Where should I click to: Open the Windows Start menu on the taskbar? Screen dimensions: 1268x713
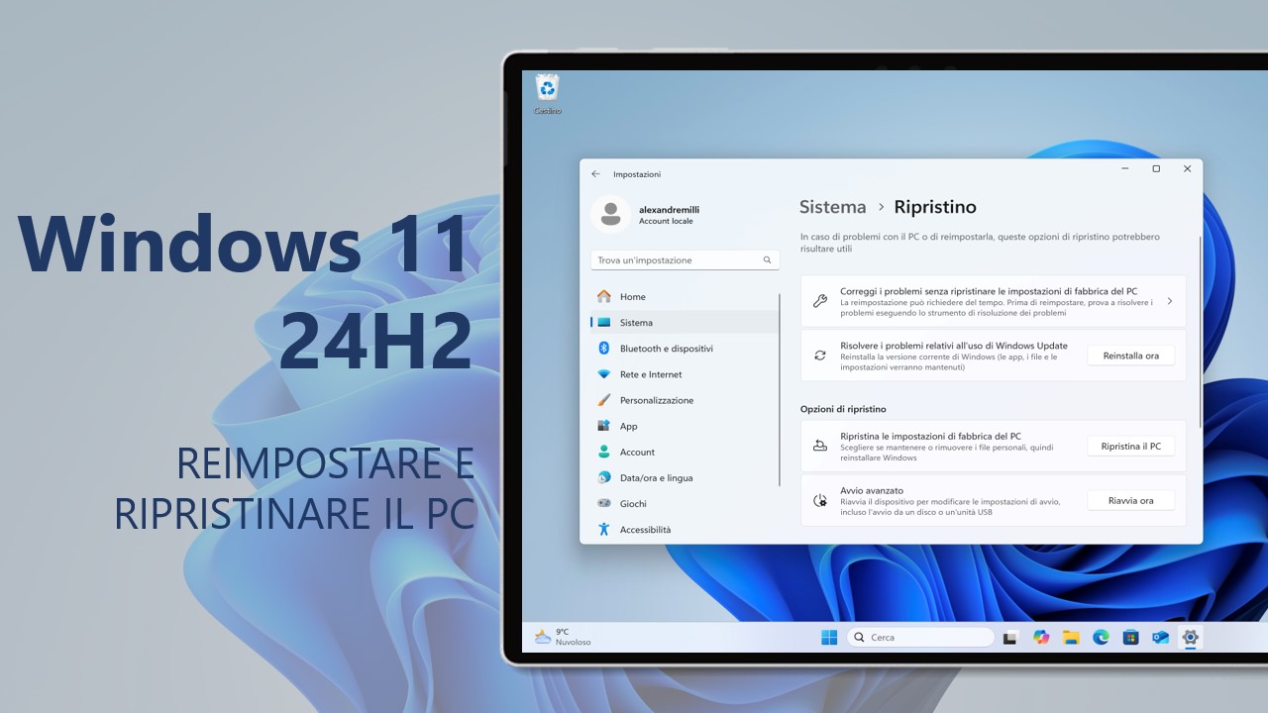829,638
